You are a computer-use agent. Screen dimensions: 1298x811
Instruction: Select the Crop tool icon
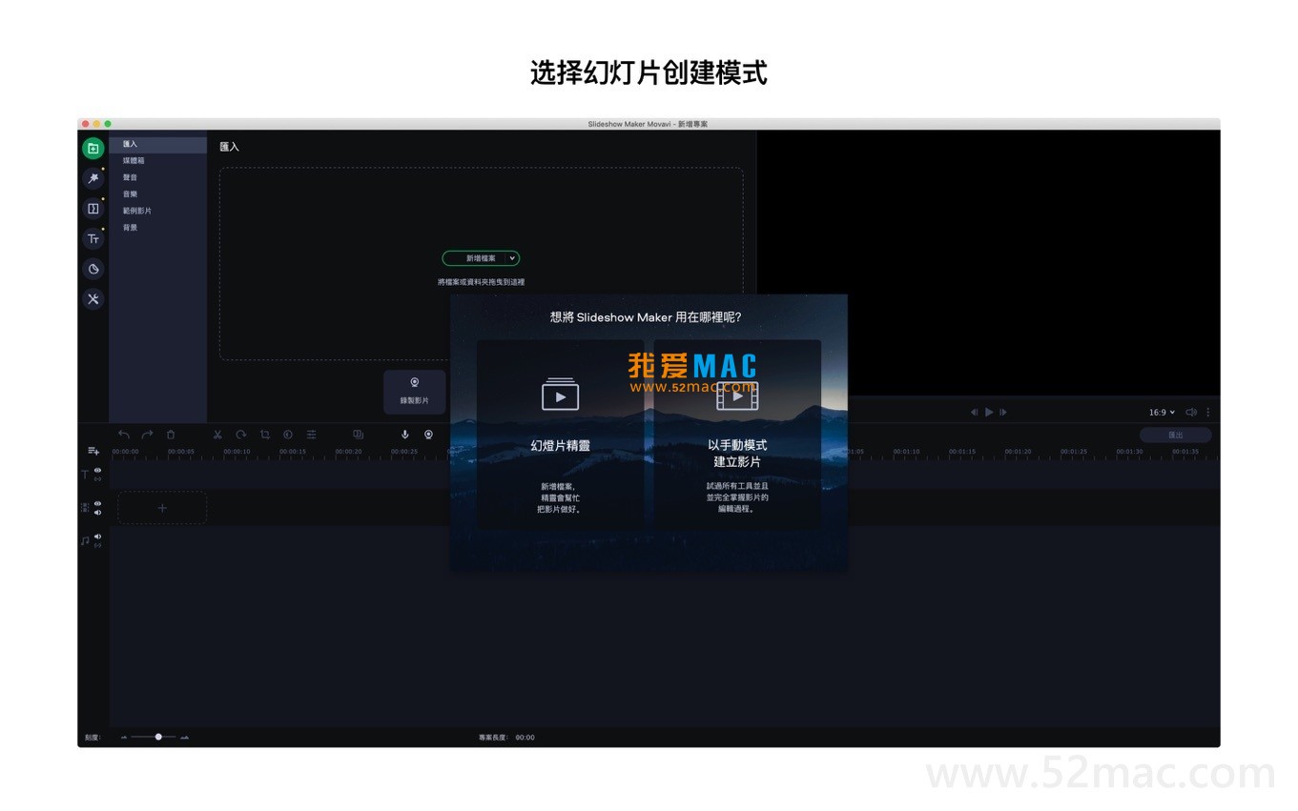click(264, 435)
